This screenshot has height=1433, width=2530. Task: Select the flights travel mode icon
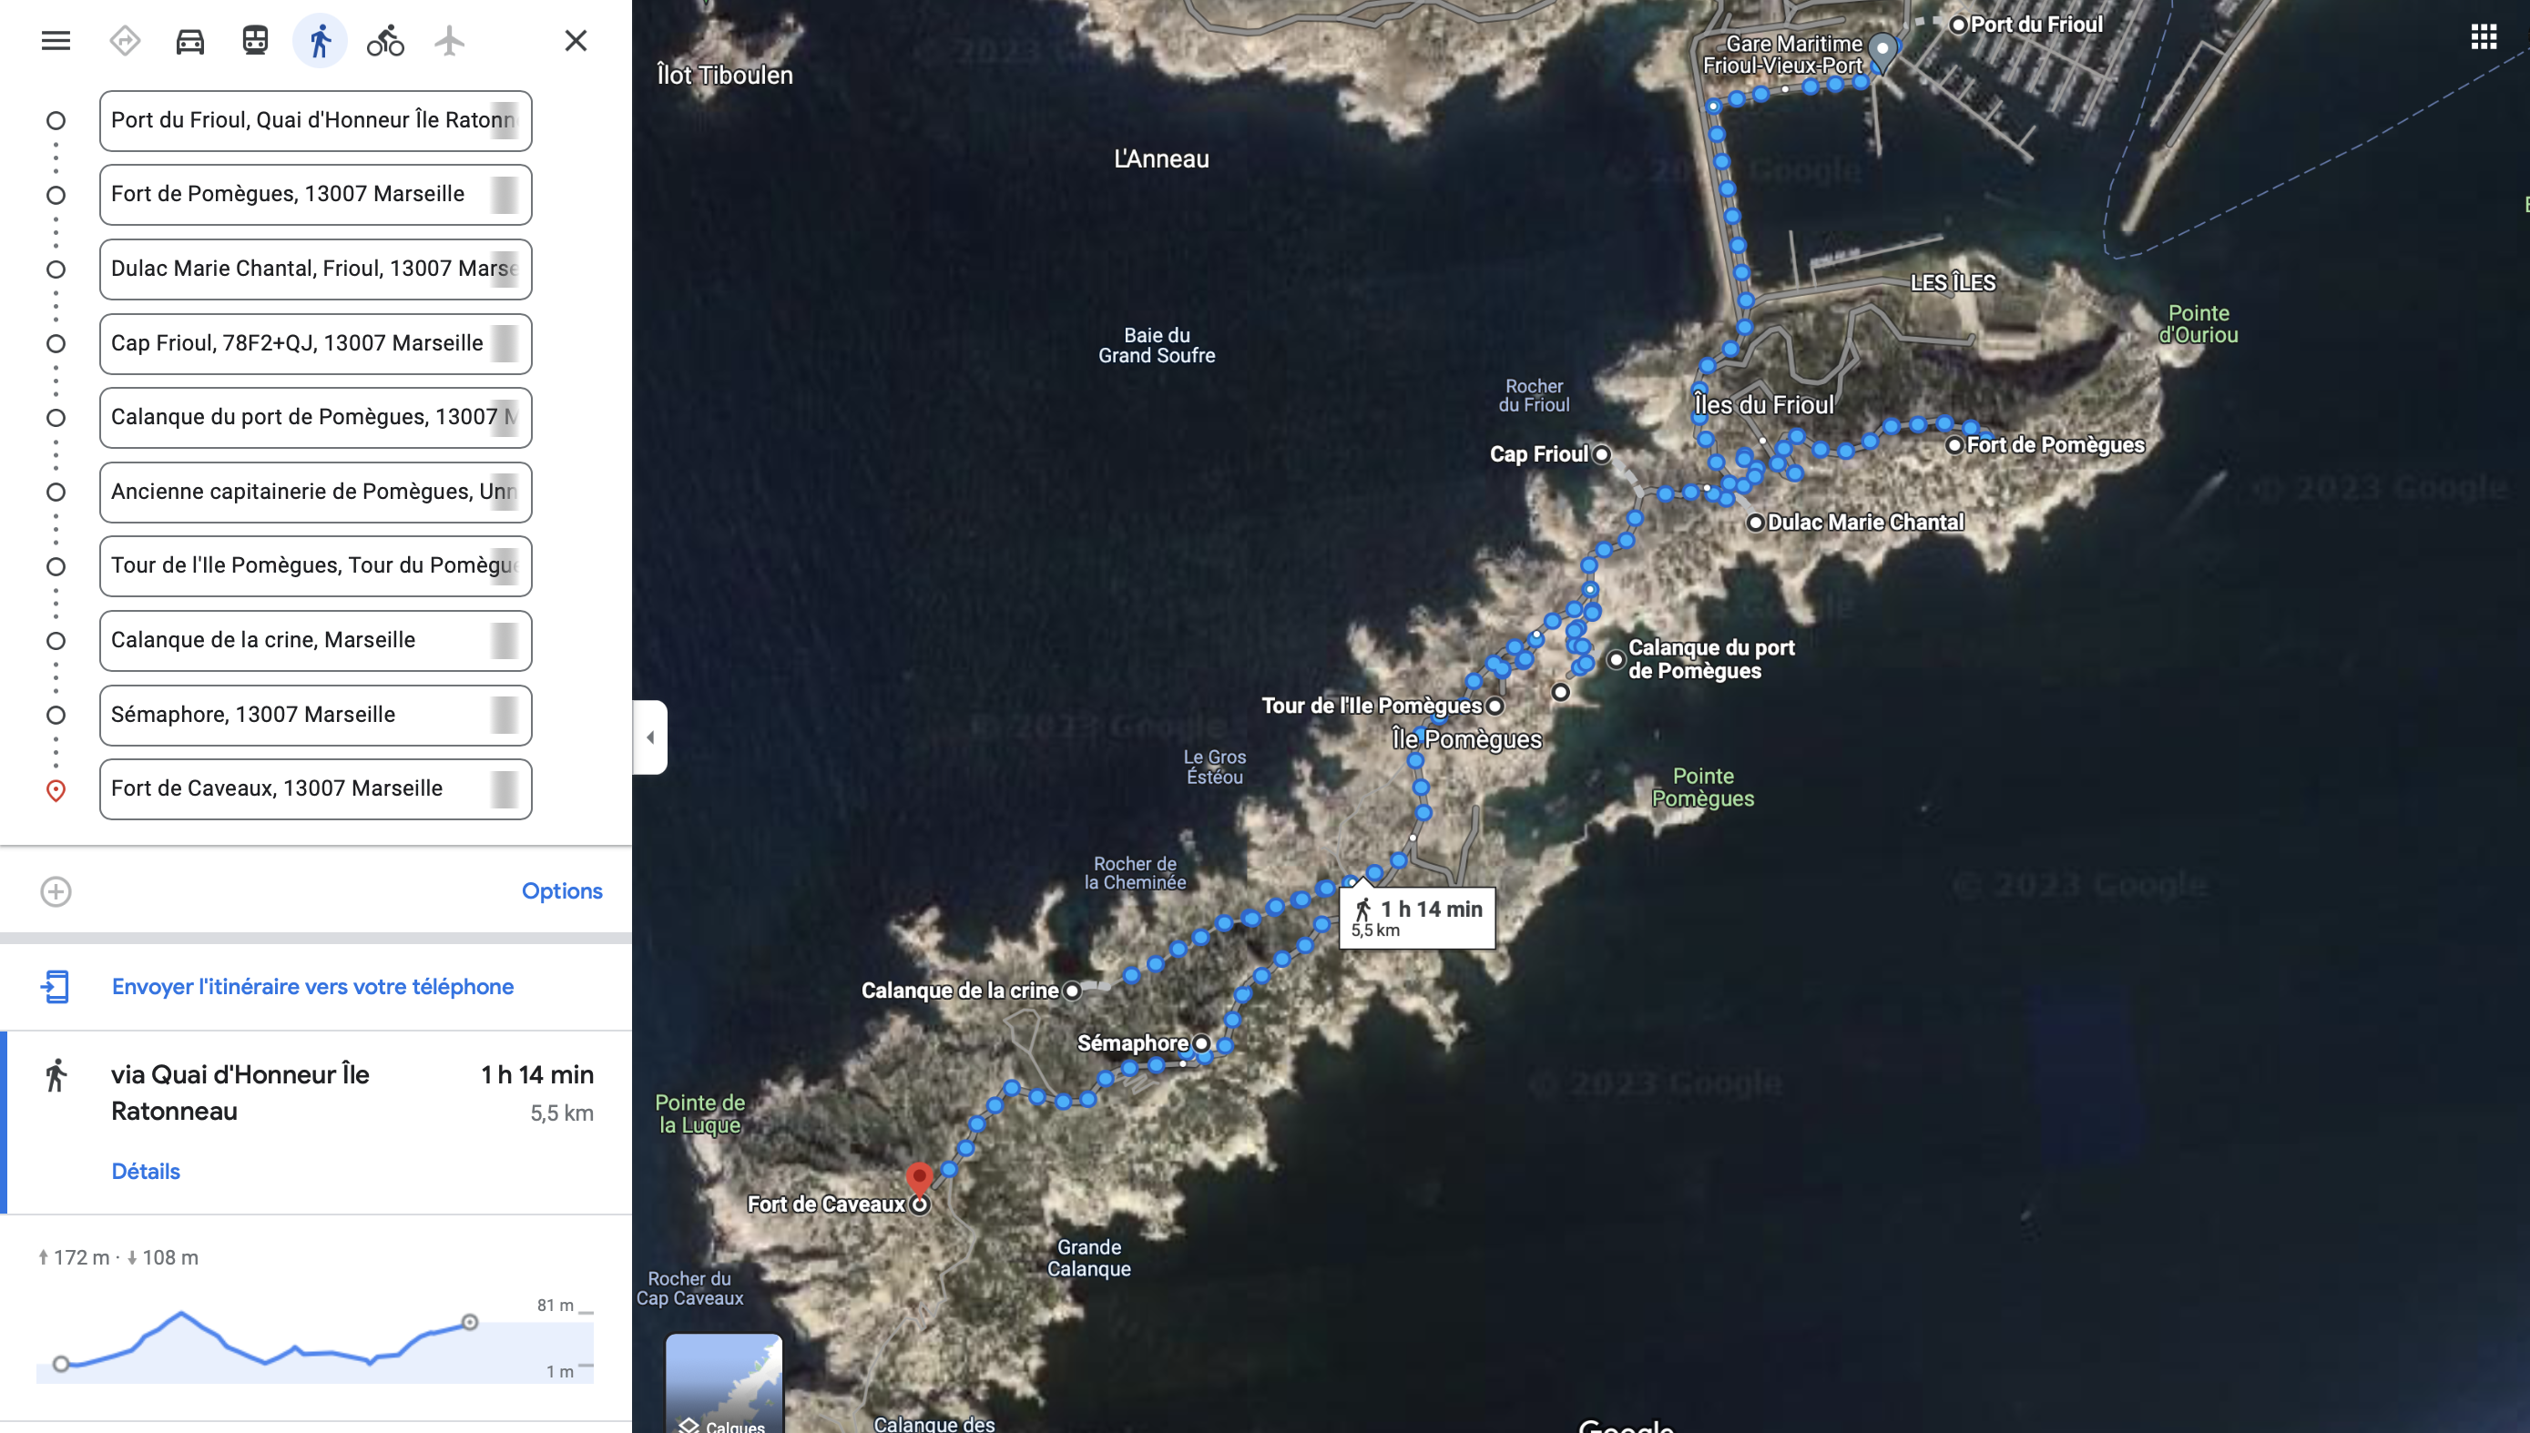pos(450,41)
